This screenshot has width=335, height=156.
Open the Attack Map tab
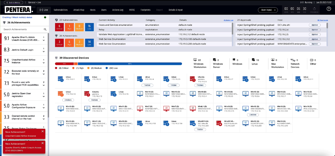79,10
